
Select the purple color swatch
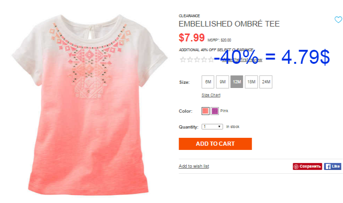(215, 111)
